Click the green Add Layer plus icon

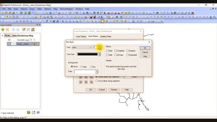point(3,29)
